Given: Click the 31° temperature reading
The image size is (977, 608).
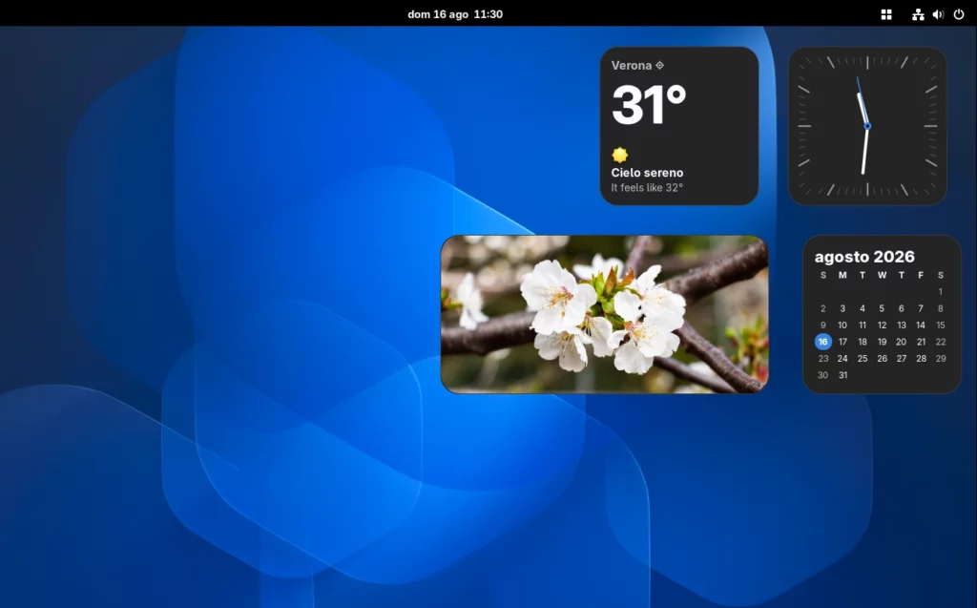Looking at the screenshot, I should 649,105.
